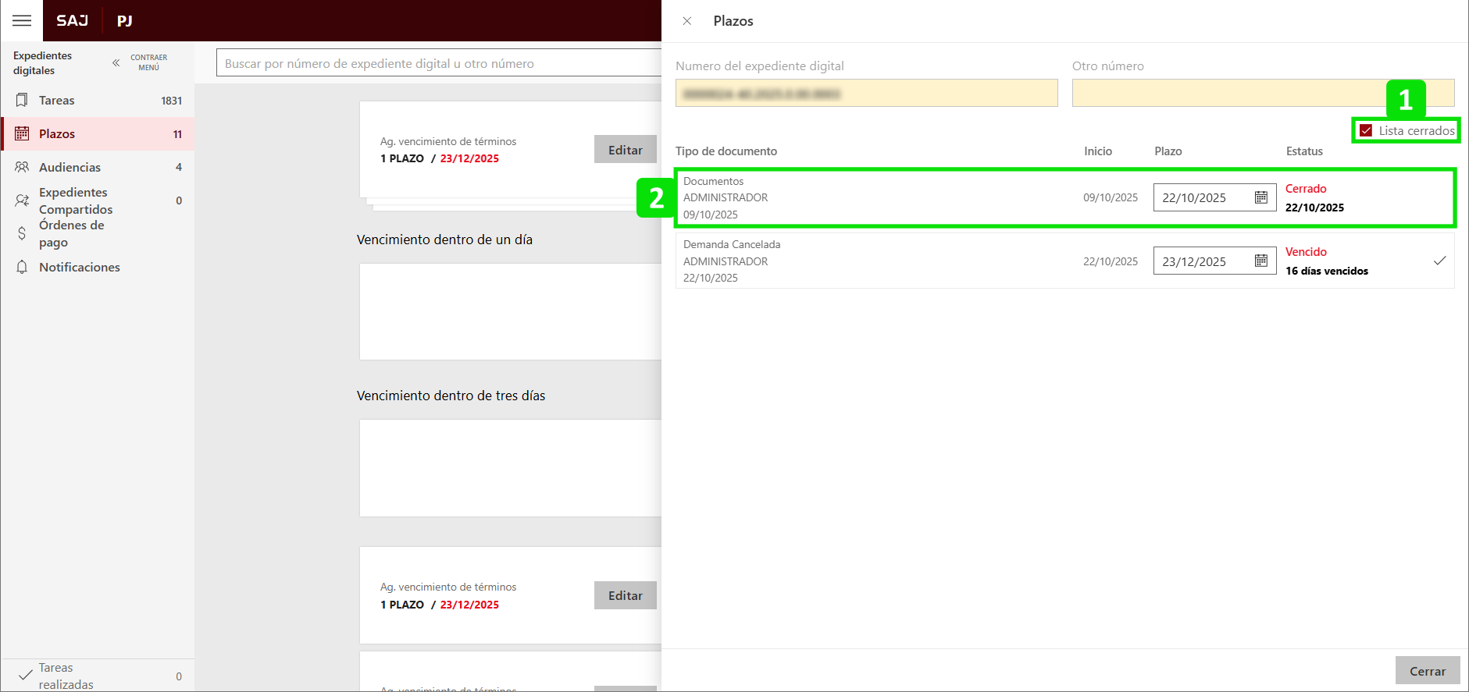Click the first Editar button

(x=625, y=150)
